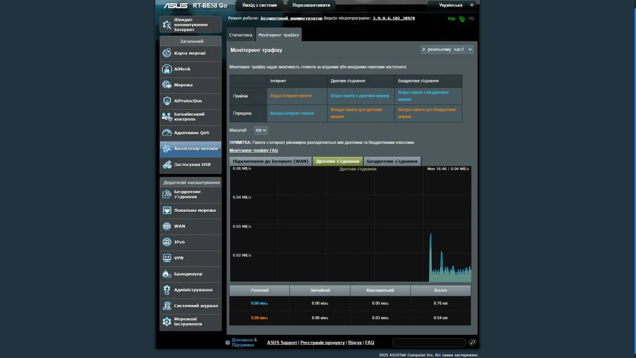This screenshot has height=358, width=636.
Task: Open Застосунки USB panel
Action: pyautogui.click(x=190, y=165)
